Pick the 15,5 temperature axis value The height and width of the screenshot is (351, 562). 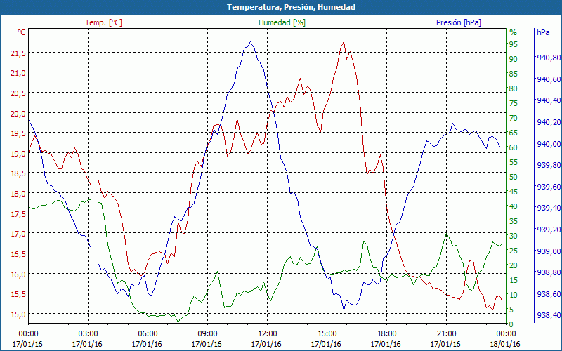click(18, 294)
